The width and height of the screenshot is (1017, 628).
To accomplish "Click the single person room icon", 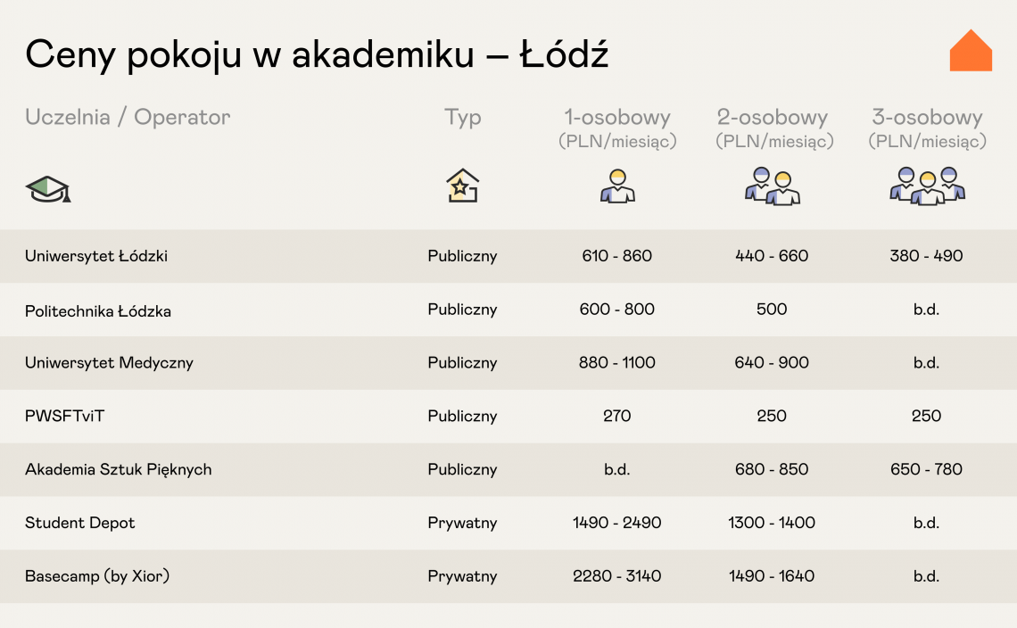I will 616,186.
